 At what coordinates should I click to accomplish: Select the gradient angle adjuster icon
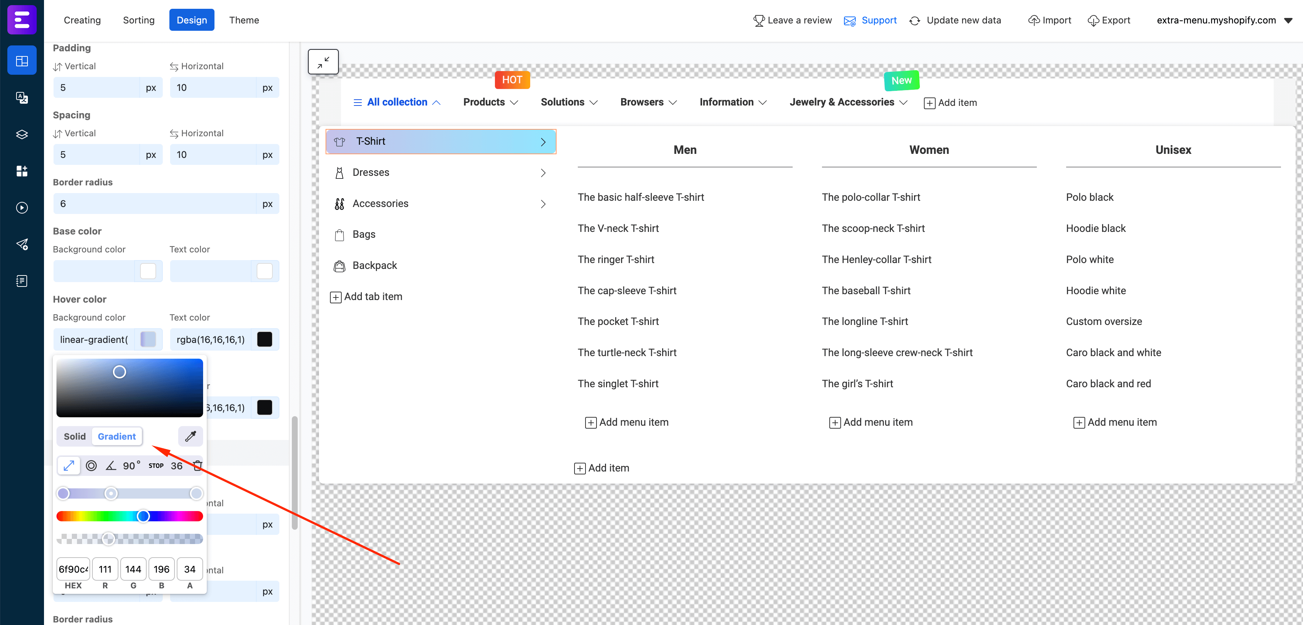pos(111,465)
